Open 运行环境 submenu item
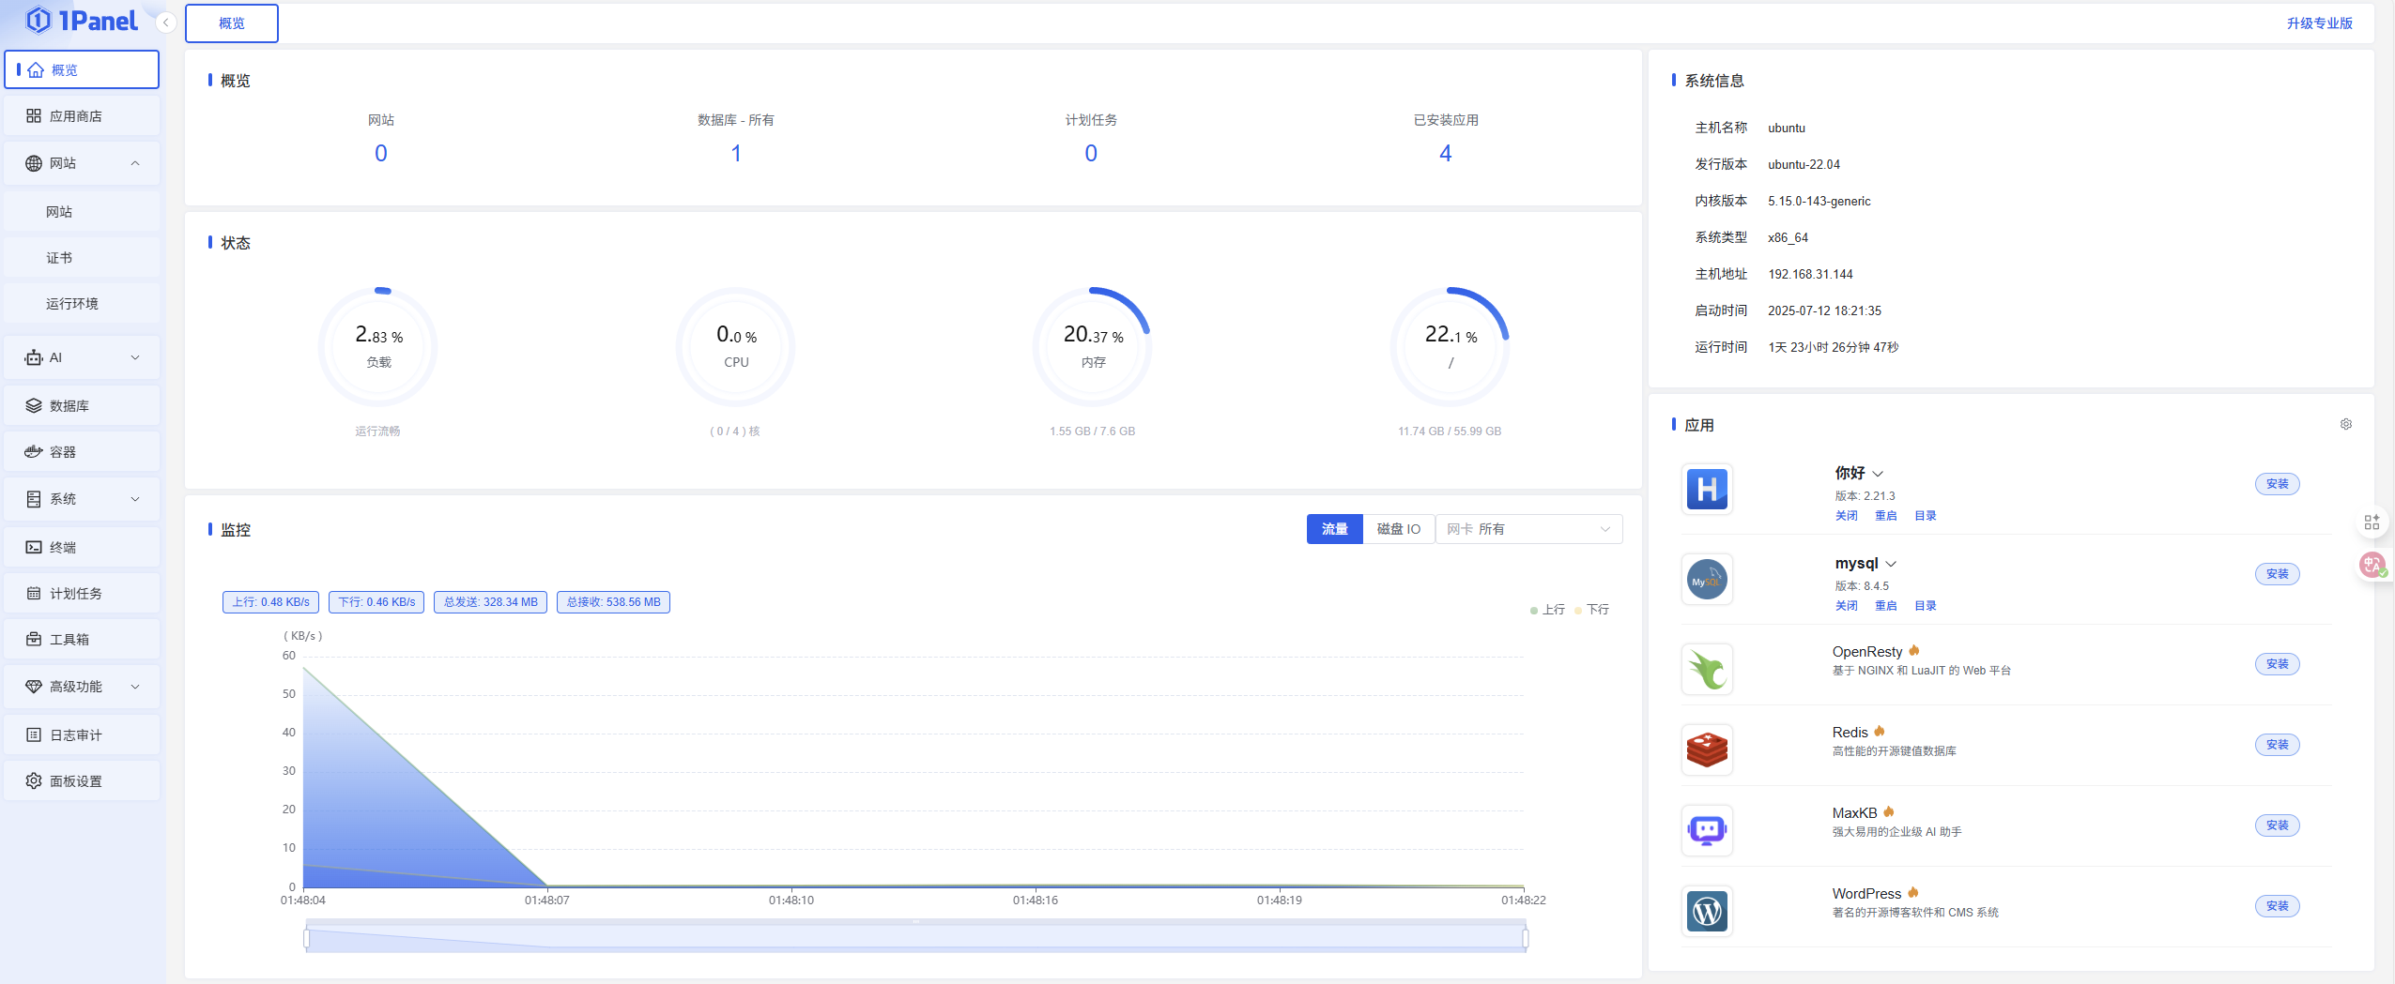 (82, 305)
